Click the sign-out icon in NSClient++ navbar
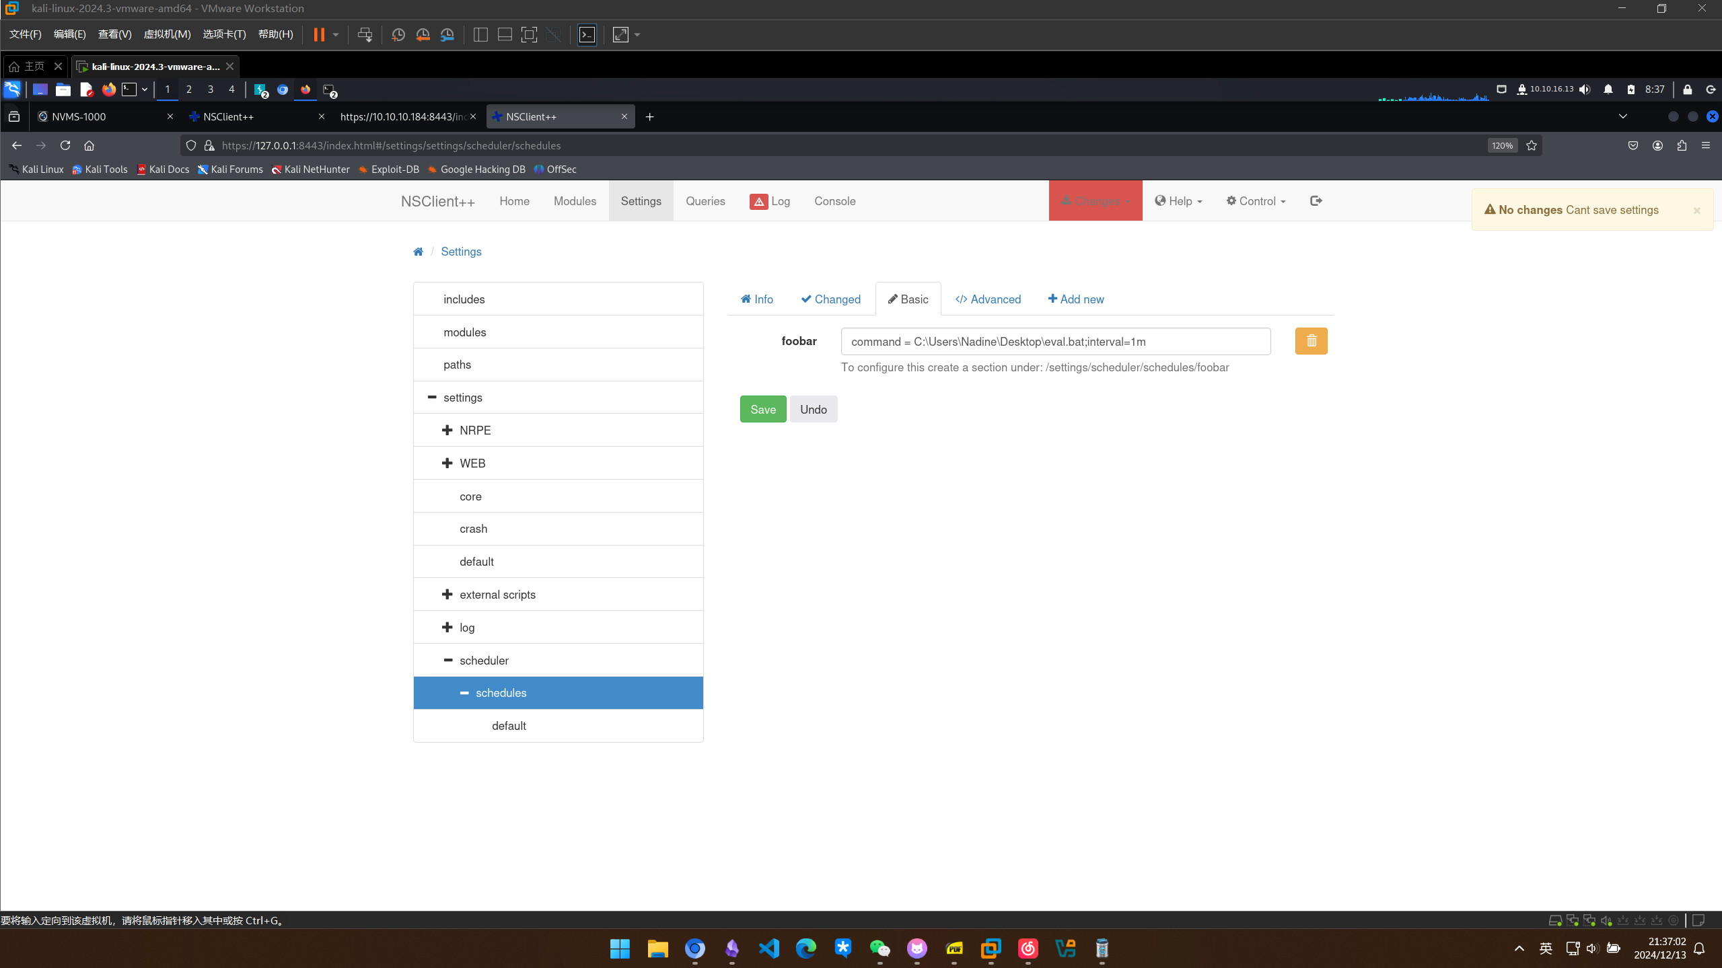The image size is (1722, 968). pos(1316,200)
